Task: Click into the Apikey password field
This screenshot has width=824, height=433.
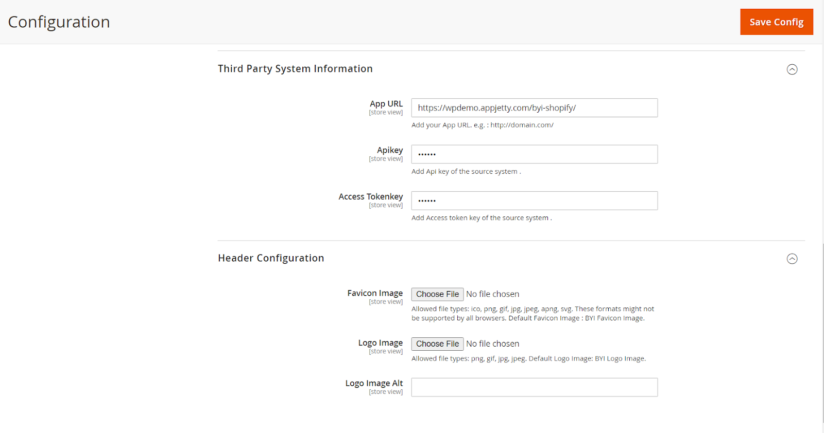Action: (534, 154)
